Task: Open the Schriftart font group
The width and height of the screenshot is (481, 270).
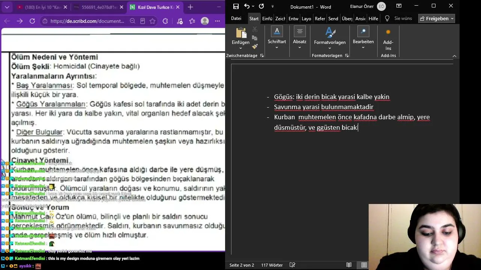Action: tap(277, 38)
